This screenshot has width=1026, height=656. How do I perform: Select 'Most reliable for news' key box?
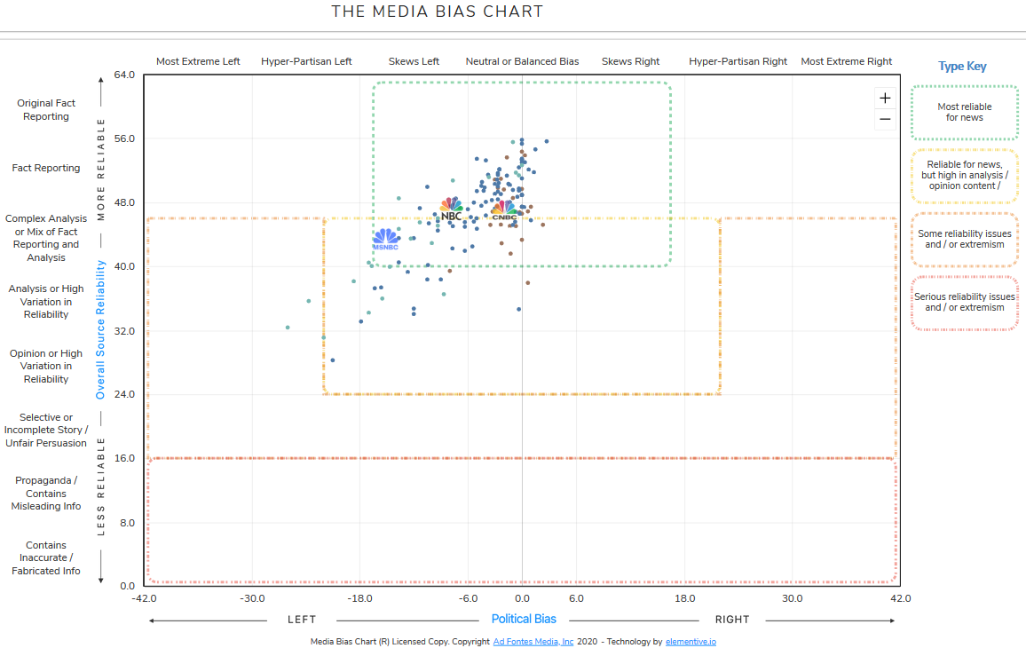[965, 113]
